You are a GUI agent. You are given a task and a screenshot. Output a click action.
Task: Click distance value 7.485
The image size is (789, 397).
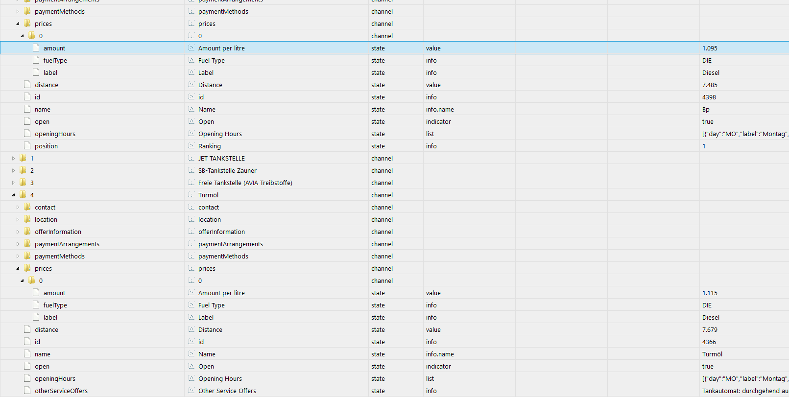710,85
